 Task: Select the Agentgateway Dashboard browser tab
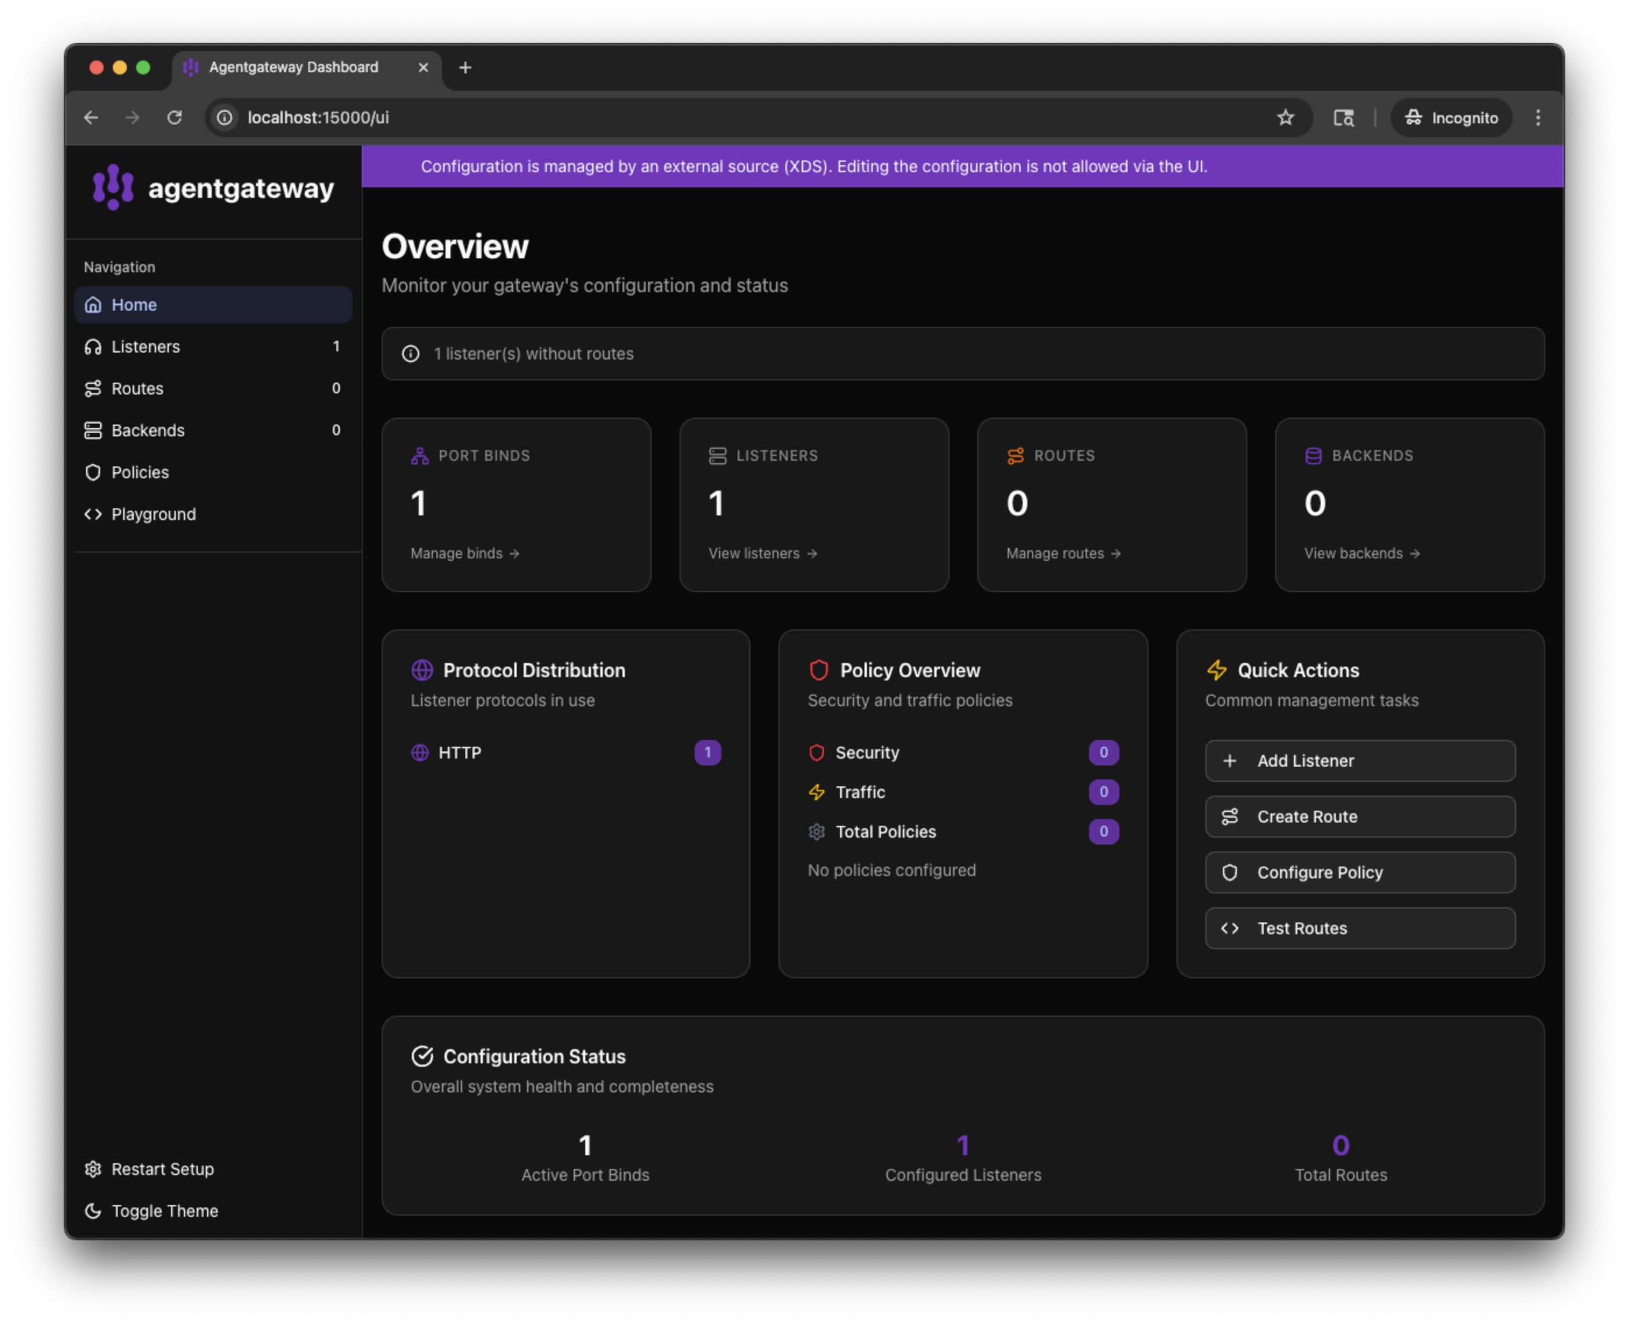pos(294,67)
